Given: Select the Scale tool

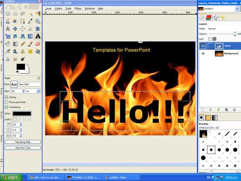Looking at the screenshot, I should pyautogui.click(x=8, y=36).
